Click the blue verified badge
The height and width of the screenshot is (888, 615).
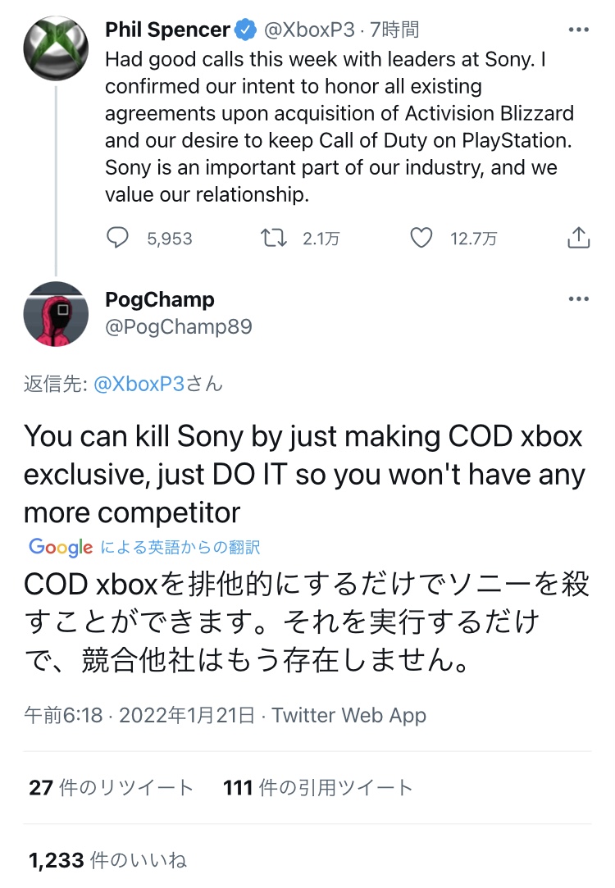point(246,30)
